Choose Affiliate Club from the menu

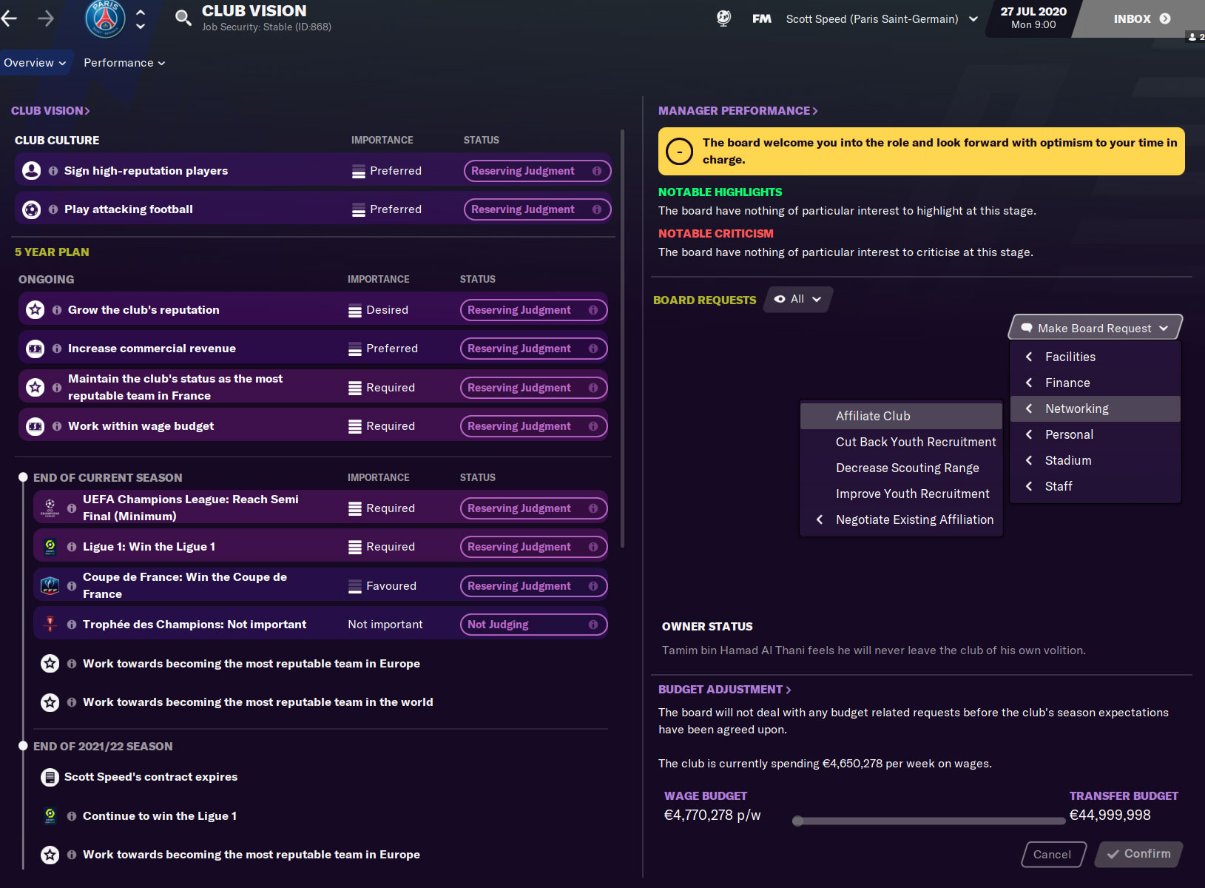pos(874,415)
